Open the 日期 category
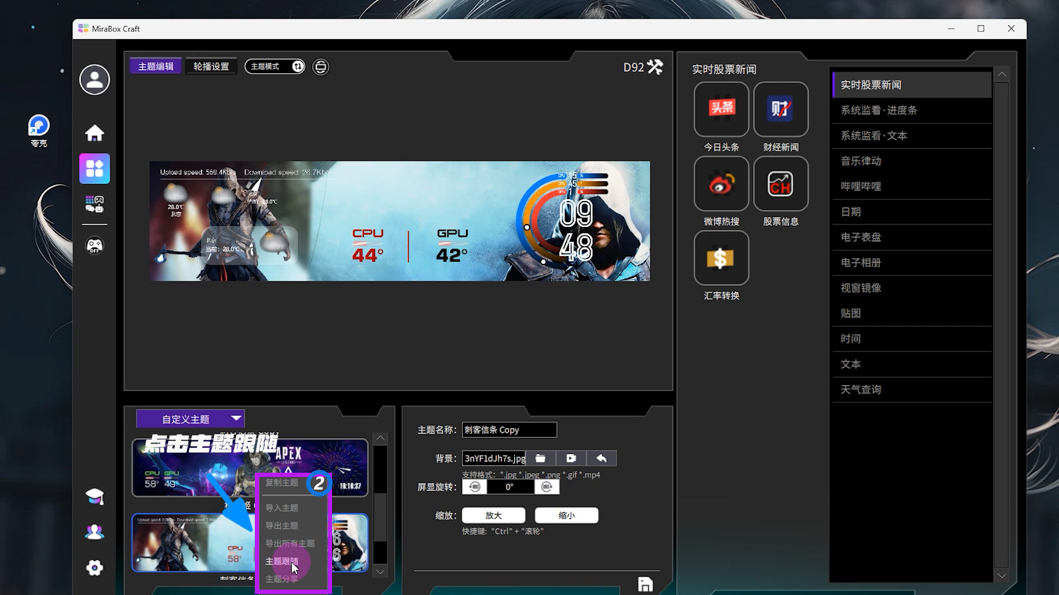This screenshot has height=595, width=1059. (x=912, y=212)
